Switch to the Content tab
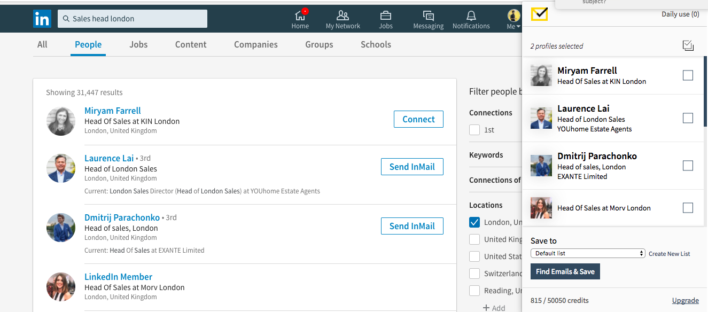 click(190, 44)
